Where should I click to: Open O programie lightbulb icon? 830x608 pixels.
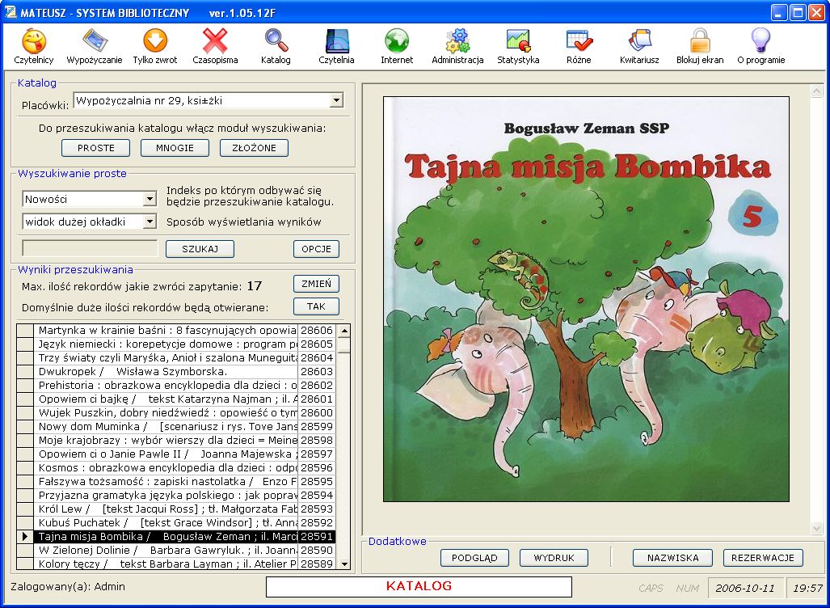pyautogui.click(x=760, y=42)
